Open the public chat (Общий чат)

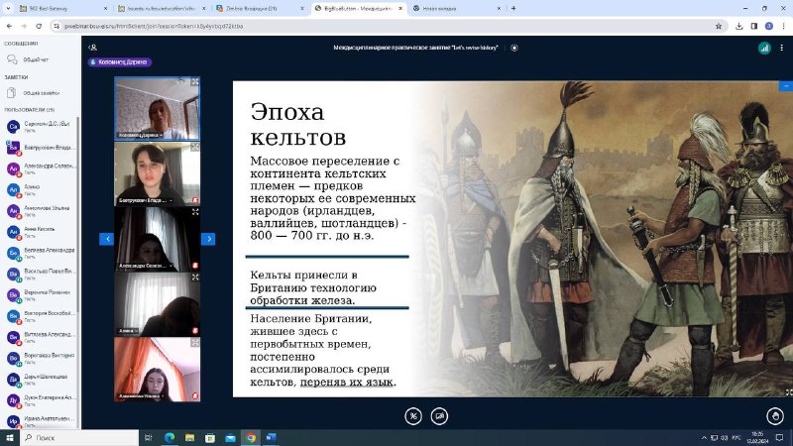36,59
